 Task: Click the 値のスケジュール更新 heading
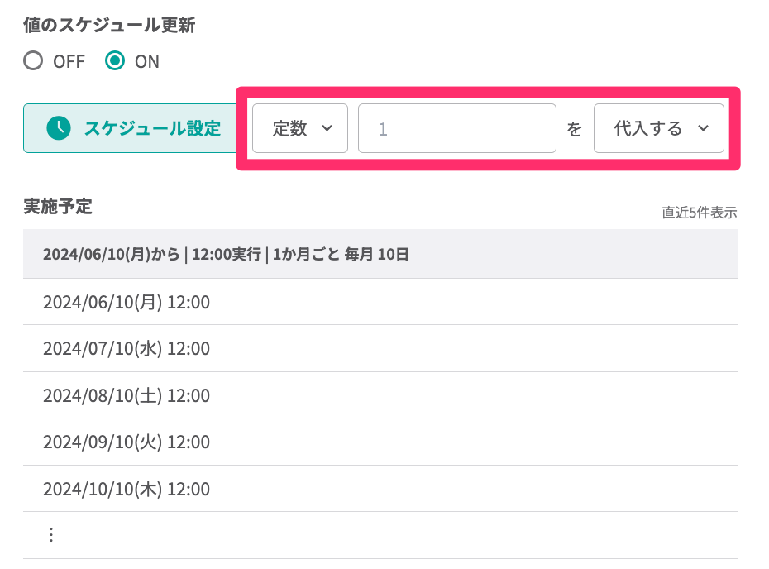(x=109, y=26)
